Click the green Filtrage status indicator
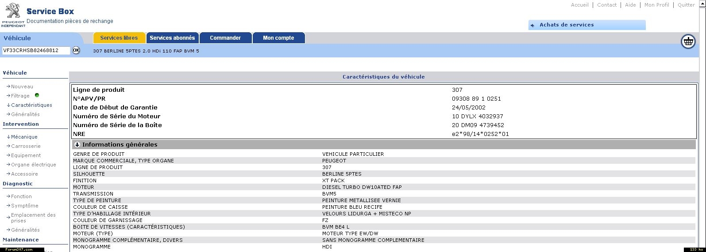 [x=37, y=95]
